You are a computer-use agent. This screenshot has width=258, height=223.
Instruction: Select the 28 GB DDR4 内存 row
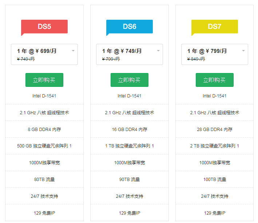click(x=215, y=129)
